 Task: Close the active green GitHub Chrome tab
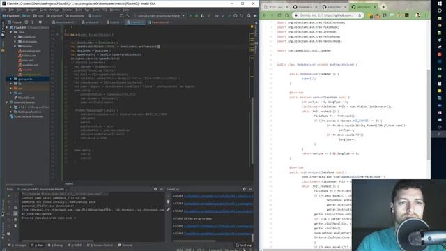[x=375, y=7]
